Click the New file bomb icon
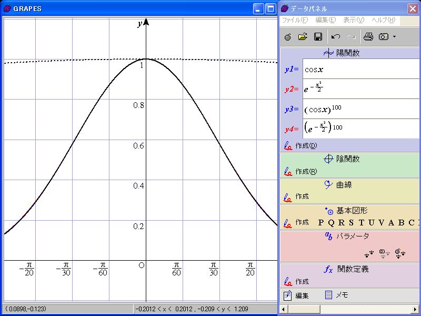The width and height of the screenshot is (421, 316). (287, 37)
